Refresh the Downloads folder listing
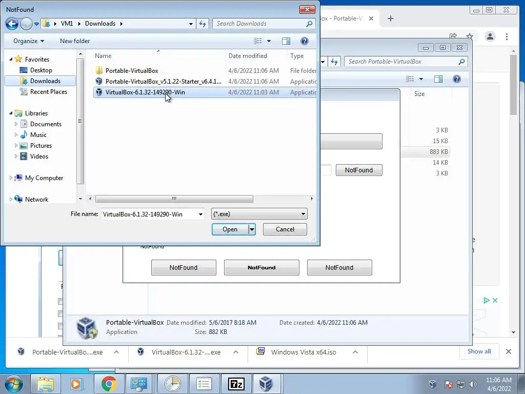Viewport: 525px width, 394px height. (203, 24)
